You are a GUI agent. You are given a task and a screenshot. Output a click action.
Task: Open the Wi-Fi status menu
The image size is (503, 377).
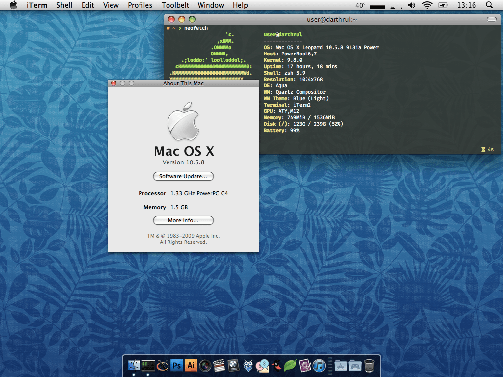click(427, 5)
